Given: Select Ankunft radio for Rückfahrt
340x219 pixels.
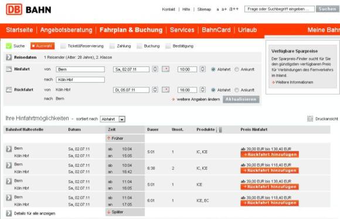Looking at the screenshot, I should pos(237,90).
